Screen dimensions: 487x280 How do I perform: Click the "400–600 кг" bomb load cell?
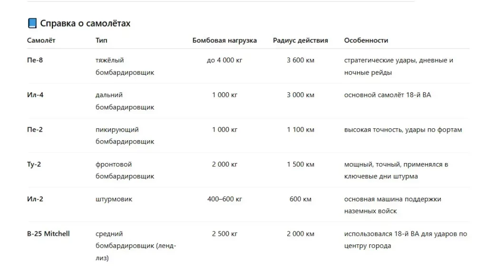coord(224,199)
